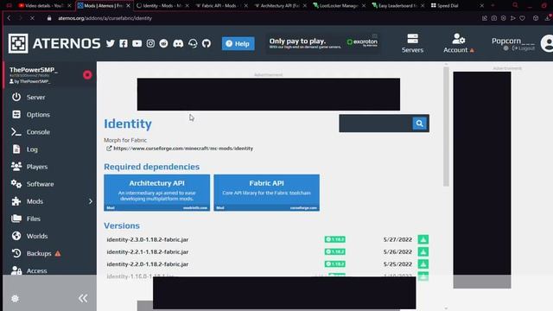Click the exaroton advertisement banner
The width and height of the screenshot is (553, 311).
(322, 43)
